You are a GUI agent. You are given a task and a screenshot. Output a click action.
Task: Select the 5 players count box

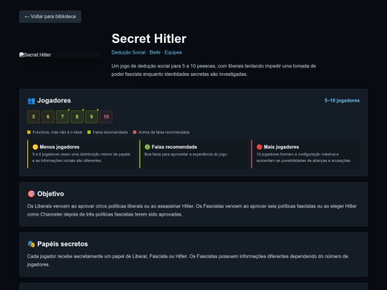coord(34,117)
